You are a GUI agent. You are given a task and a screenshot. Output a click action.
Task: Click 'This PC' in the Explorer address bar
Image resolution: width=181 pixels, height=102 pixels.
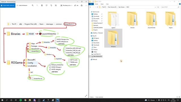click(x=104, y=7)
